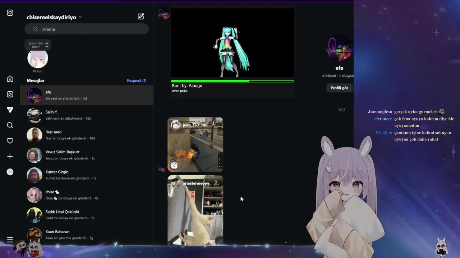
Task: Click efe sender avatar beside reel
Action: pos(162,168)
